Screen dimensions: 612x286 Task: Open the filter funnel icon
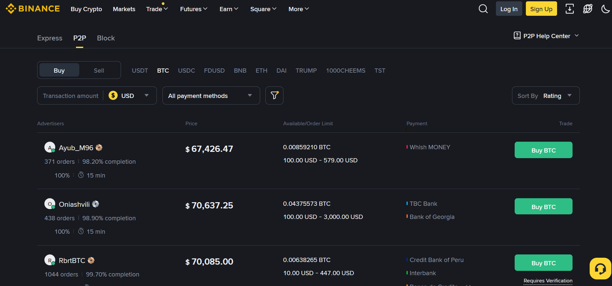click(x=274, y=96)
